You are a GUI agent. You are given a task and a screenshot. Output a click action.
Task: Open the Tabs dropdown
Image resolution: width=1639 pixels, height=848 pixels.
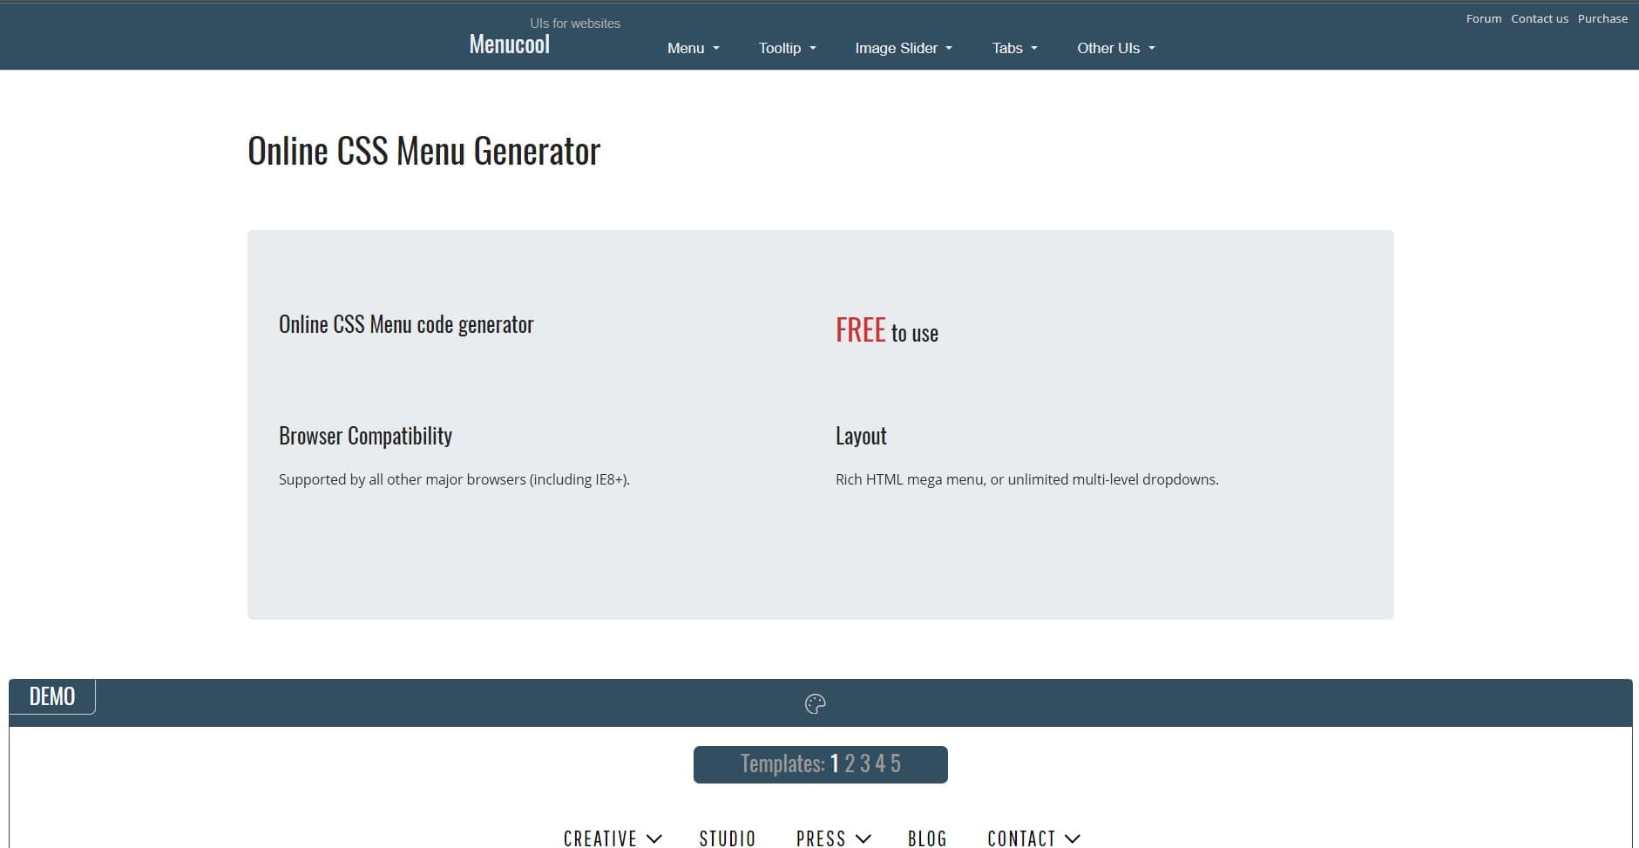(x=1013, y=48)
